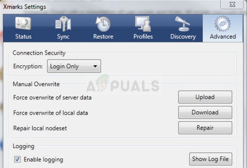Open the Discovery telescope icon
The height and width of the screenshot is (168, 247).
click(x=182, y=24)
